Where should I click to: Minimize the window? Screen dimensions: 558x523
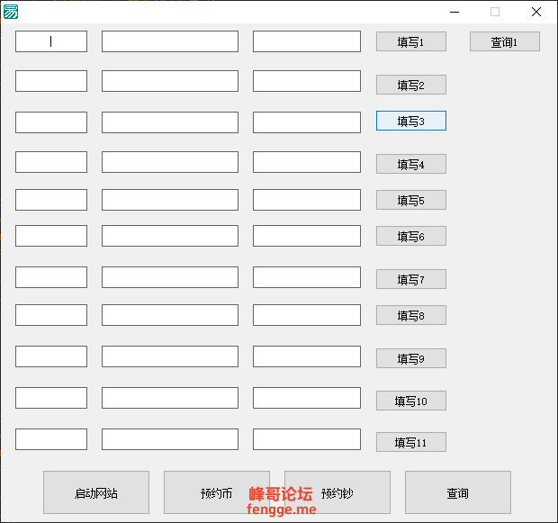pos(454,12)
